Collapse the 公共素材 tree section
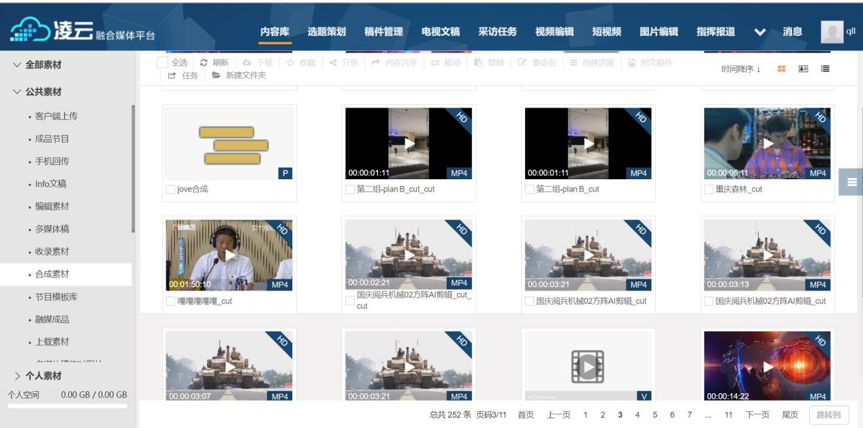The image size is (863, 428). [x=17, y=92]
